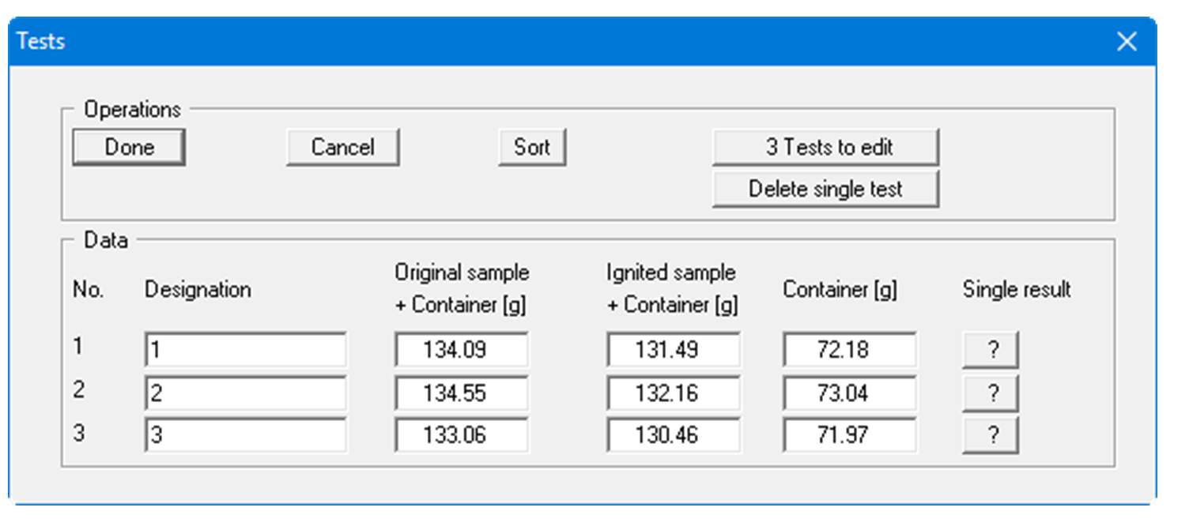Select container weight field showing 71.97
Screen dimensions: 1189x526
point(850,435)
